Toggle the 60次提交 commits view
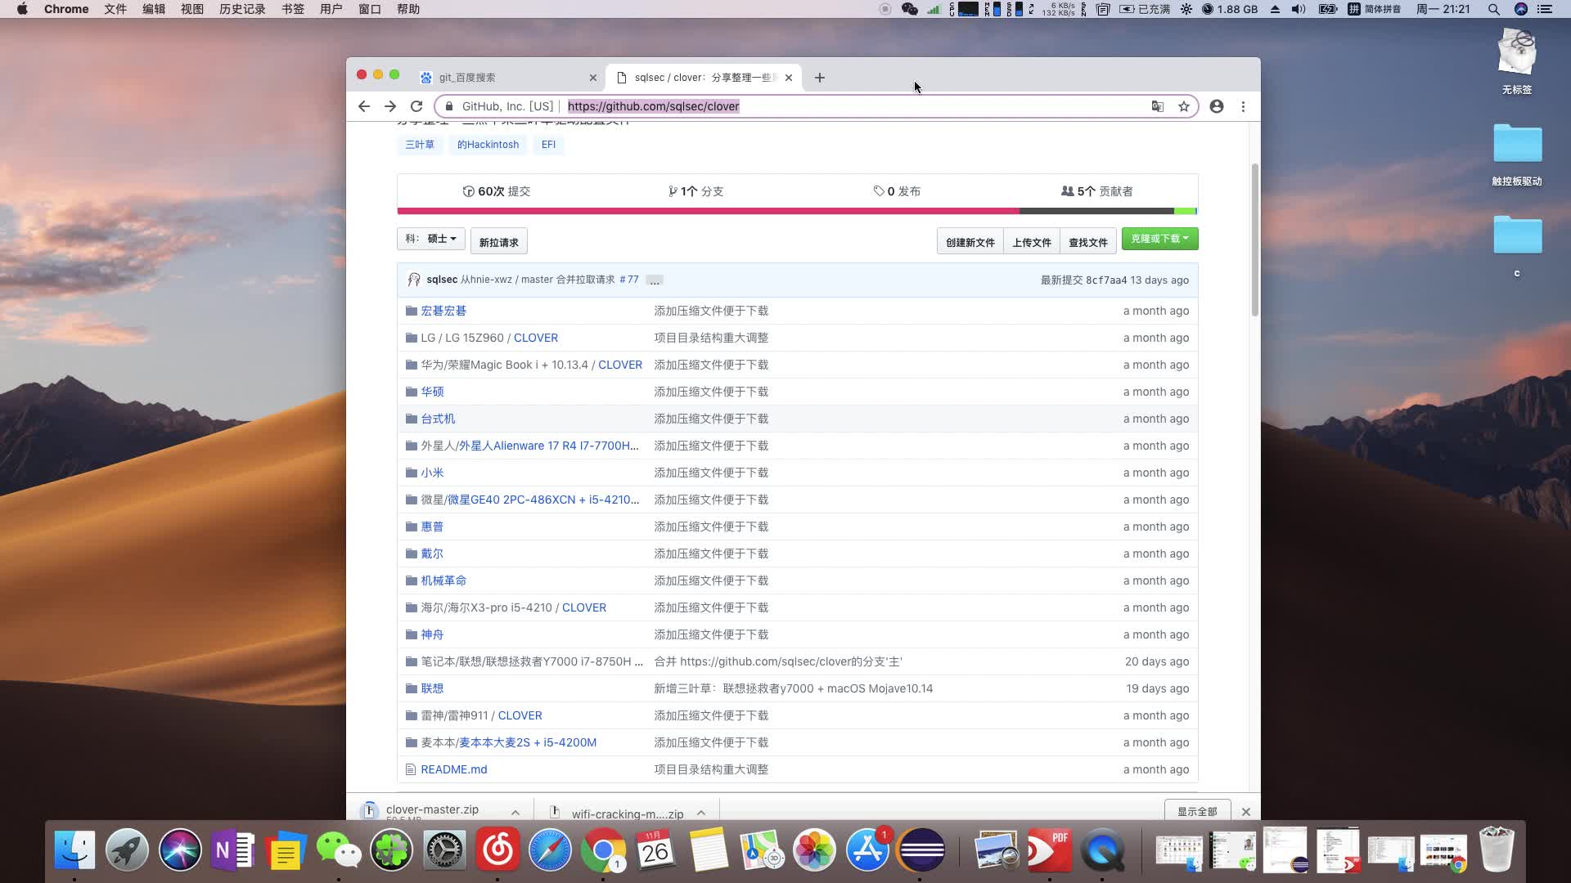 coord(497,190)
